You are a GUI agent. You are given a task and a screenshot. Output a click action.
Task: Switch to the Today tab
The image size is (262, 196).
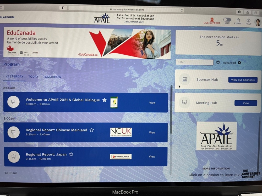33,77
